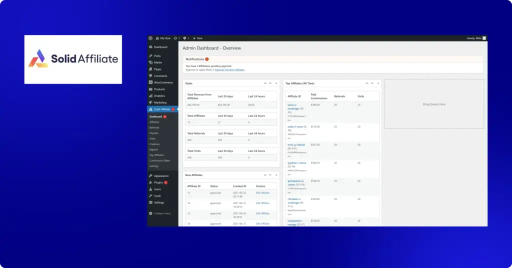The image size is (512, 268).
Task: Open Referrals submenu item
Action: pyautogui.click(x=154, y=127)
